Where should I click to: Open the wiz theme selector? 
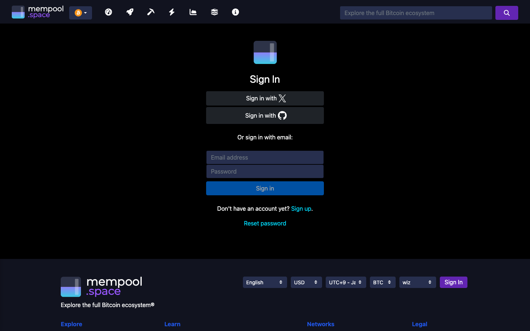coord(417,282)
